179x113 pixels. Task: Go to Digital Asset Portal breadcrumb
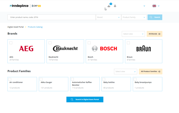pyautogui.click(x=15, y=27)
